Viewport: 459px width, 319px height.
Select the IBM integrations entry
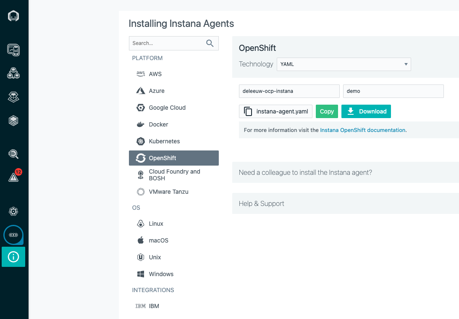tap(173, 306)
